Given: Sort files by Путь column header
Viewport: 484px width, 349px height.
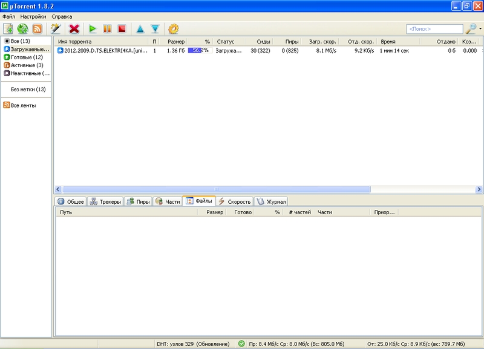Looking at the screenshot, I should pos(126,212).
